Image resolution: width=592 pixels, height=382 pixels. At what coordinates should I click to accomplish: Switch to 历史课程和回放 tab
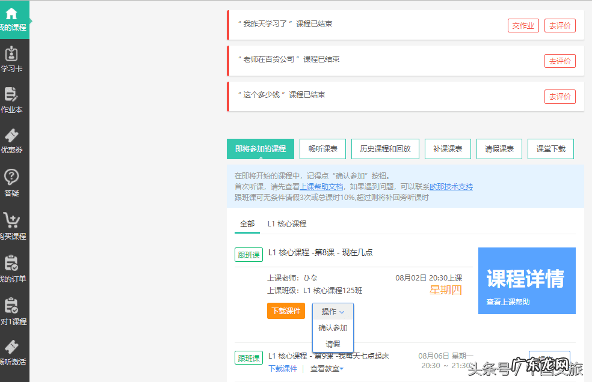[x=384, y=148]
